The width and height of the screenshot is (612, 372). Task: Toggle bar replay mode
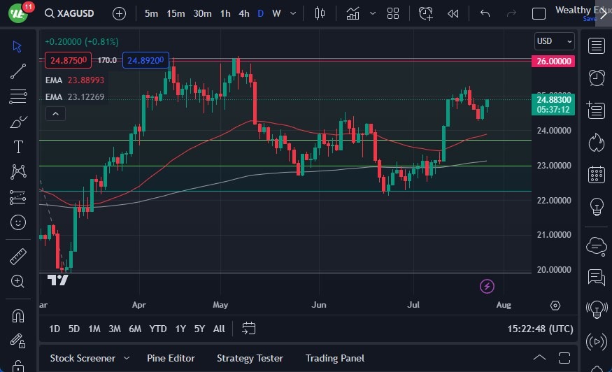pyautogui.click(x=453, y=13)
